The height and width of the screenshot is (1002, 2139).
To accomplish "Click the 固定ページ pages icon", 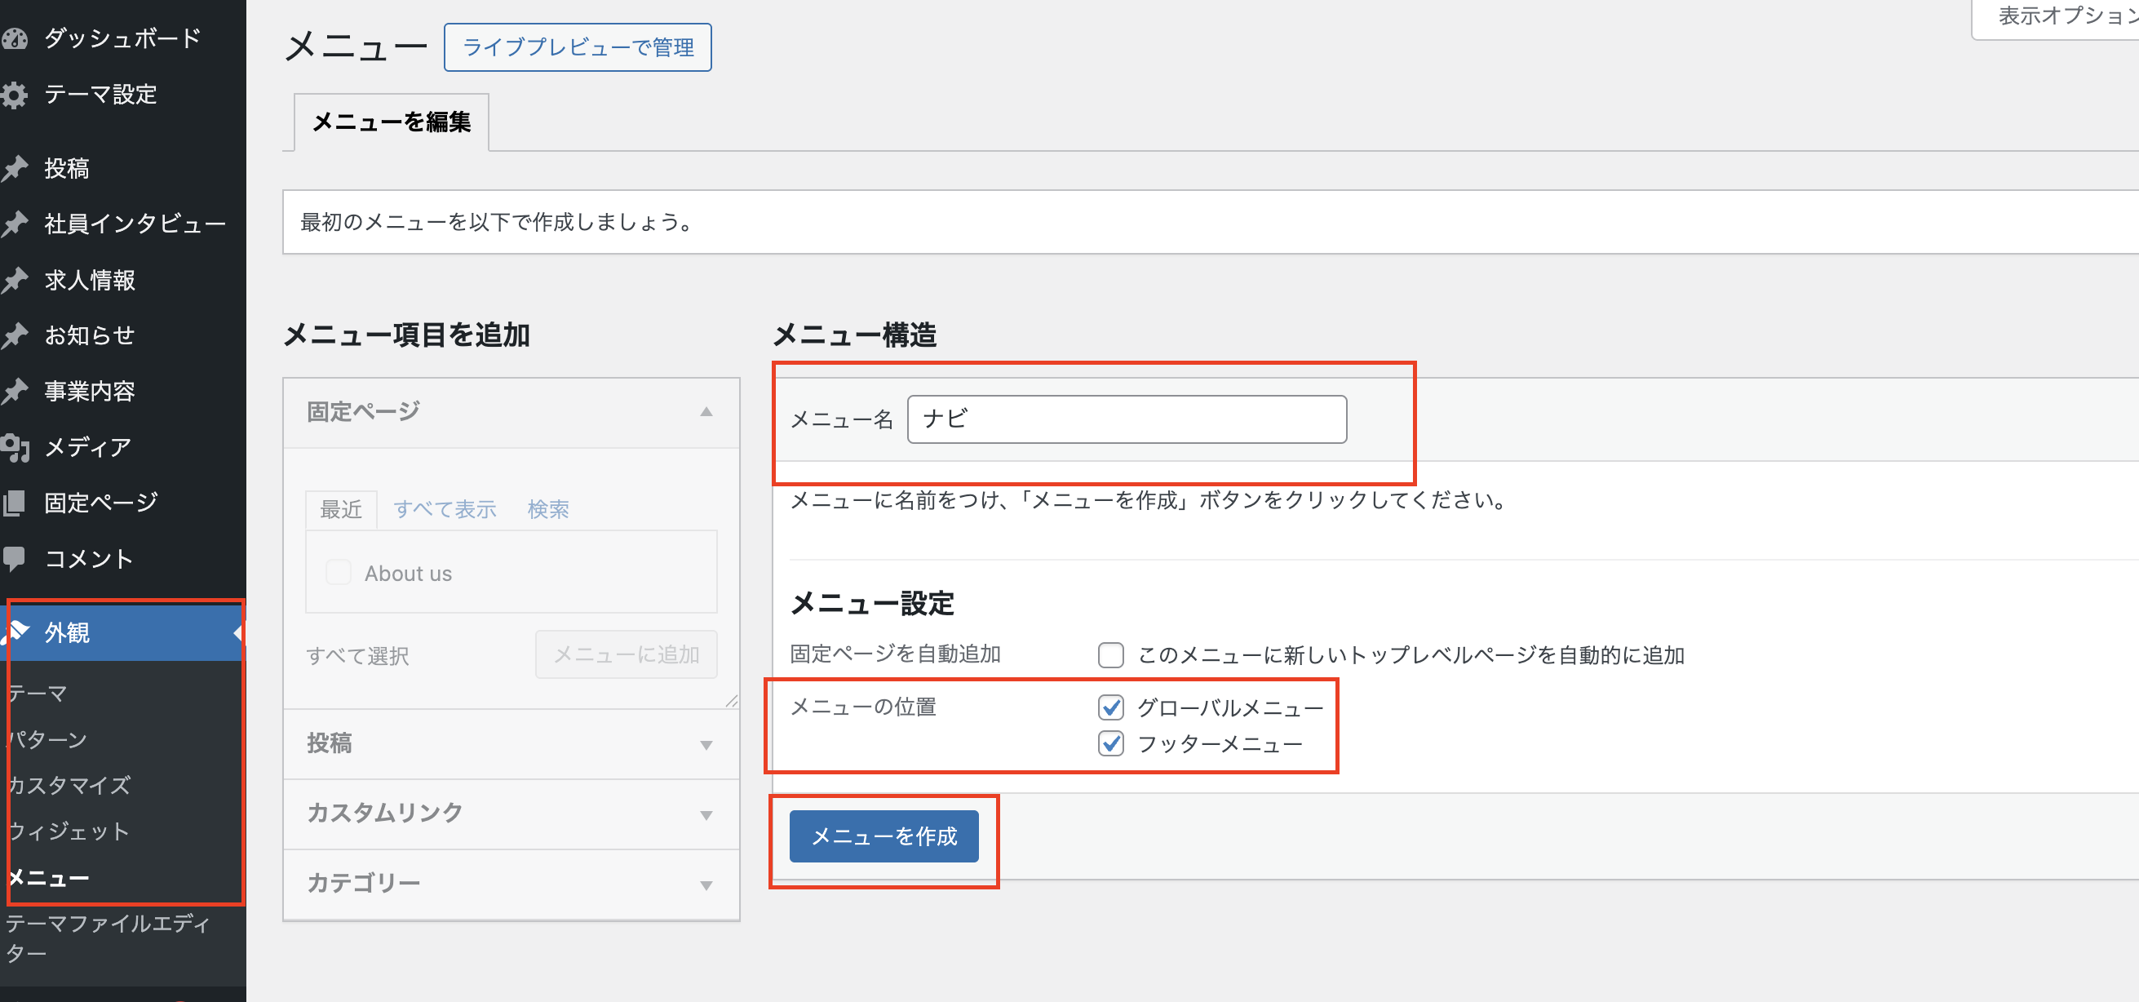I will point(14,503).
